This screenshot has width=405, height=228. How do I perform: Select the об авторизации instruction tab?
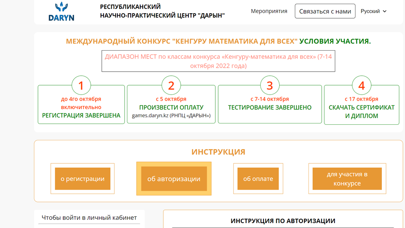pyautogui.click(x=174, y=179)
